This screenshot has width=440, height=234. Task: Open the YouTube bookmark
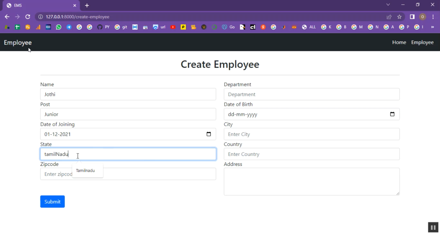(x=173, y=27)
